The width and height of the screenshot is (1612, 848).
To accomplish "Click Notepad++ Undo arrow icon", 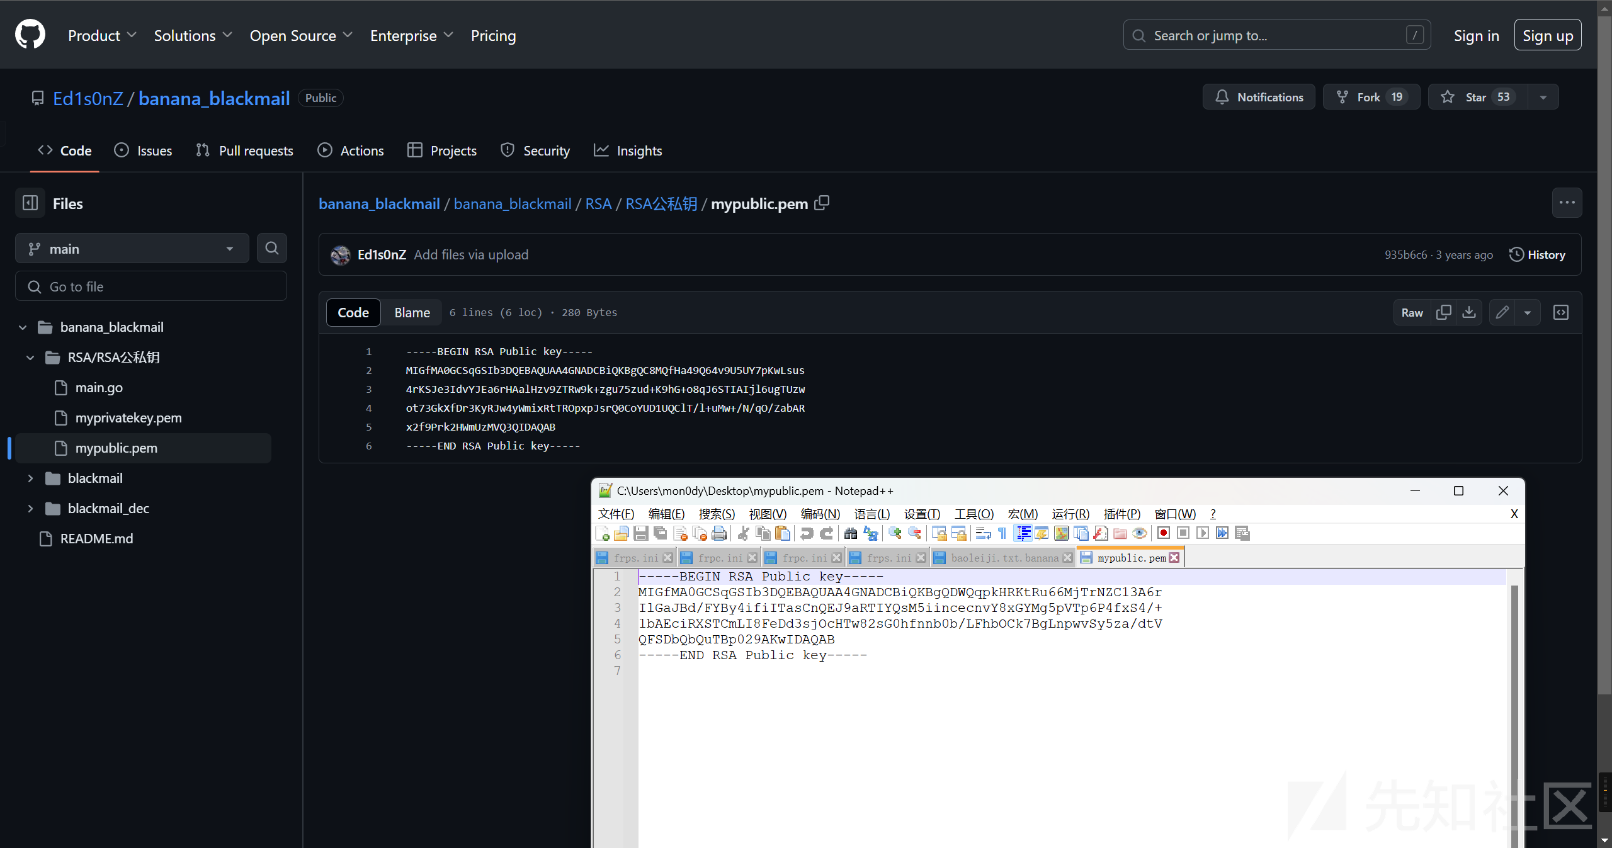I will click(x=807, y=533).
